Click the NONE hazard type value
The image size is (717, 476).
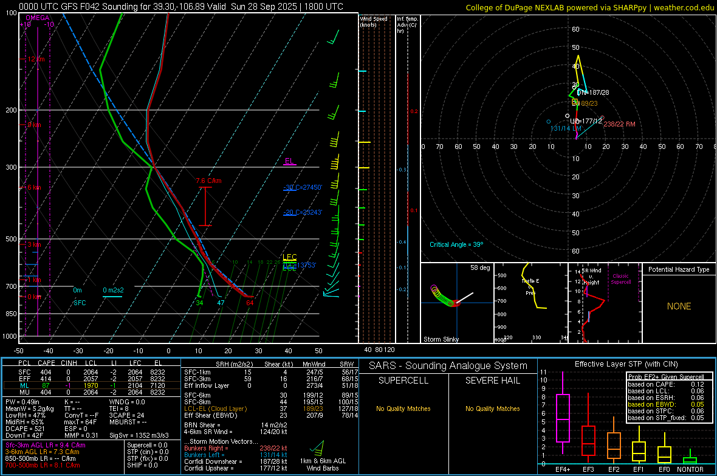(679, 306)
